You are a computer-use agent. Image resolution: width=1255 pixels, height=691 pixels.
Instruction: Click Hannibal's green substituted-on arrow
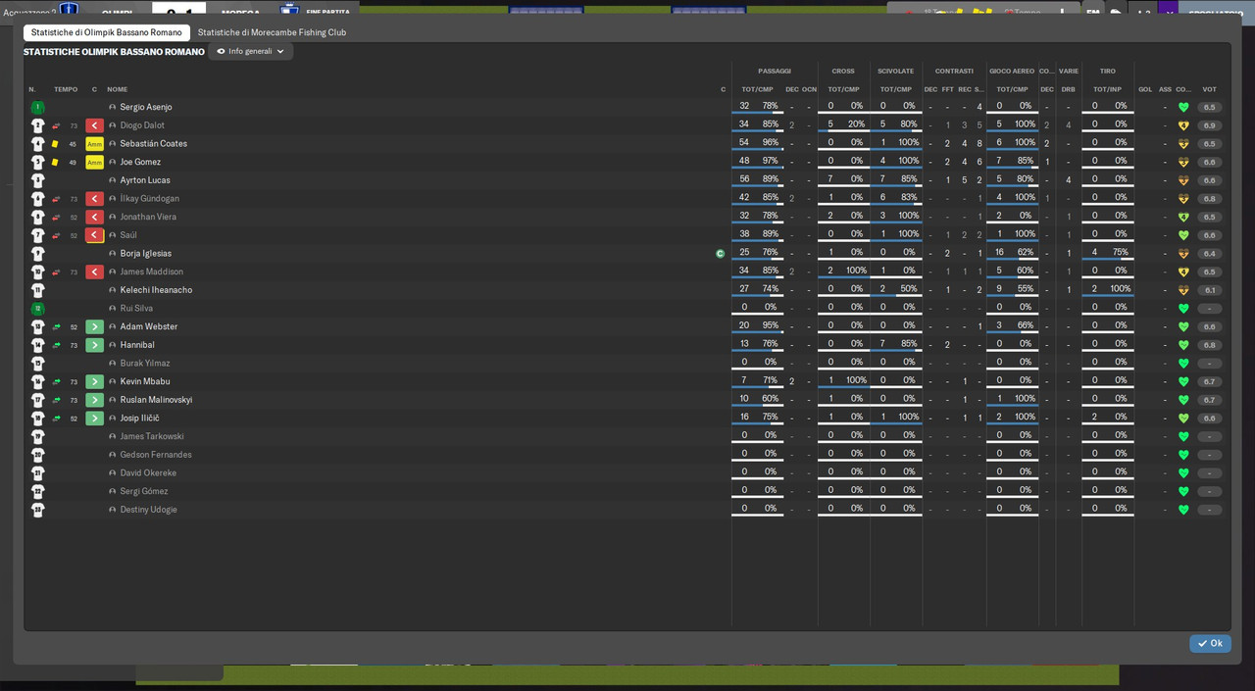click(94, 345)
